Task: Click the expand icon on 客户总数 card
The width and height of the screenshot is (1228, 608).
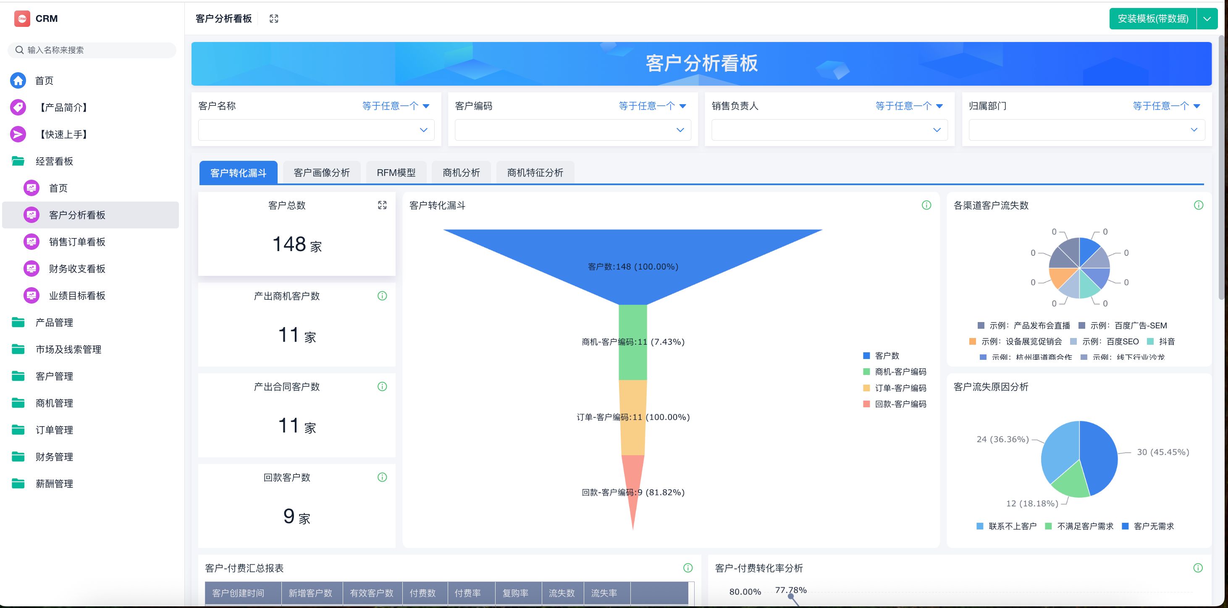Action: (x=382, y=205)
